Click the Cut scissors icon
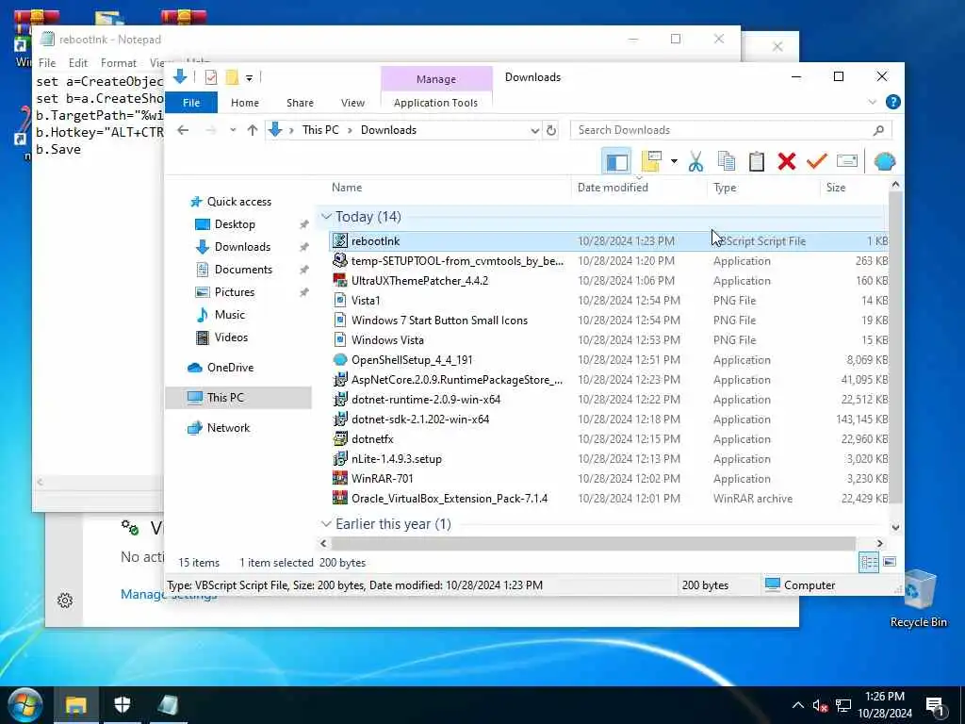Viewport: 965px width, 724px height. tap(695, 162)
